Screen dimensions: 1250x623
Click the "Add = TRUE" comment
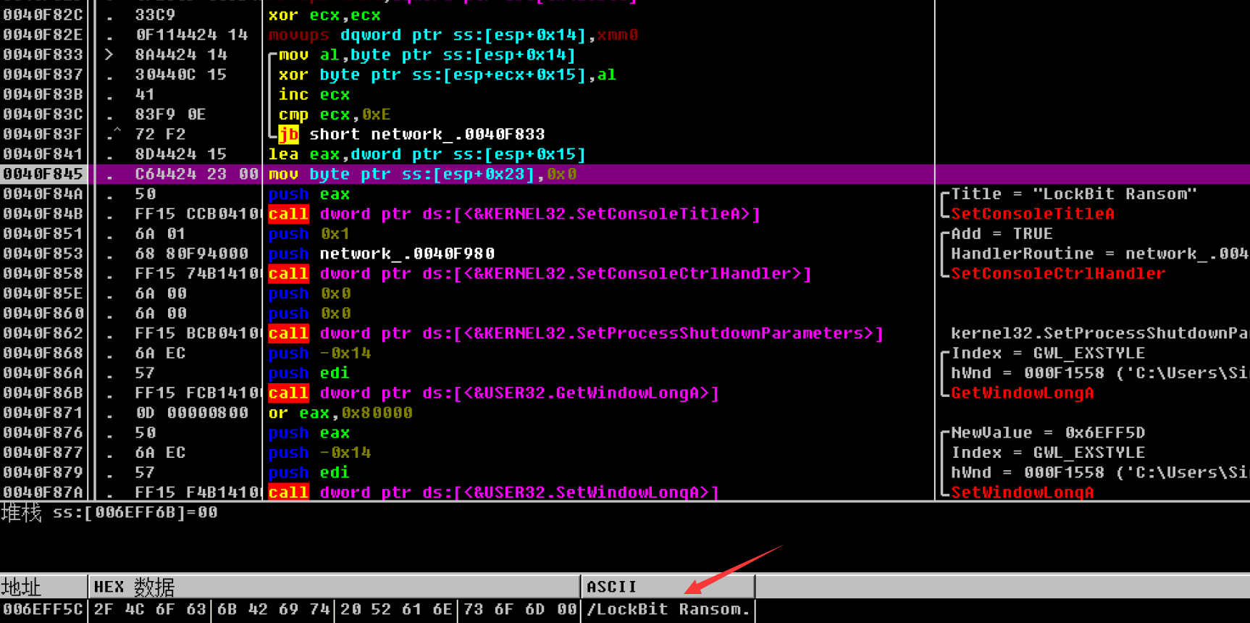[1002, 234]
